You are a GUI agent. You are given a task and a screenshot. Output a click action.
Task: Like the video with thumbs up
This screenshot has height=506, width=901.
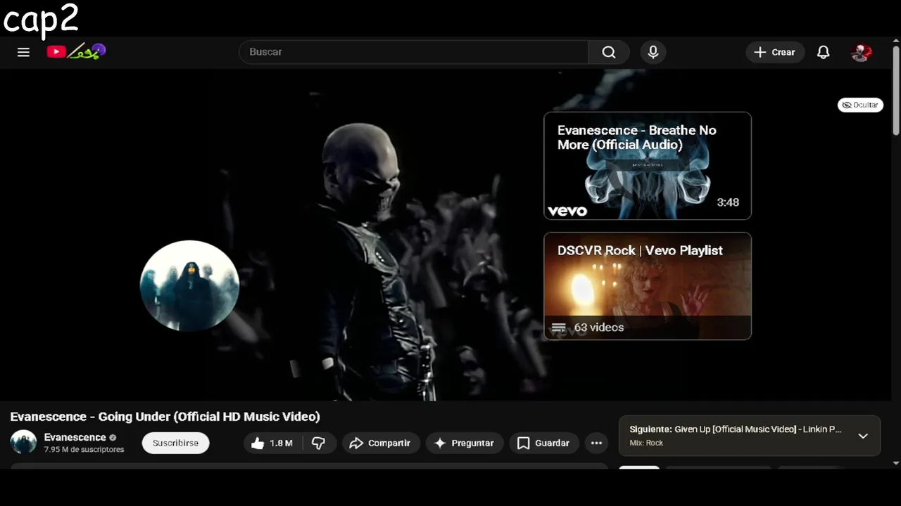(x=273, y=443)
